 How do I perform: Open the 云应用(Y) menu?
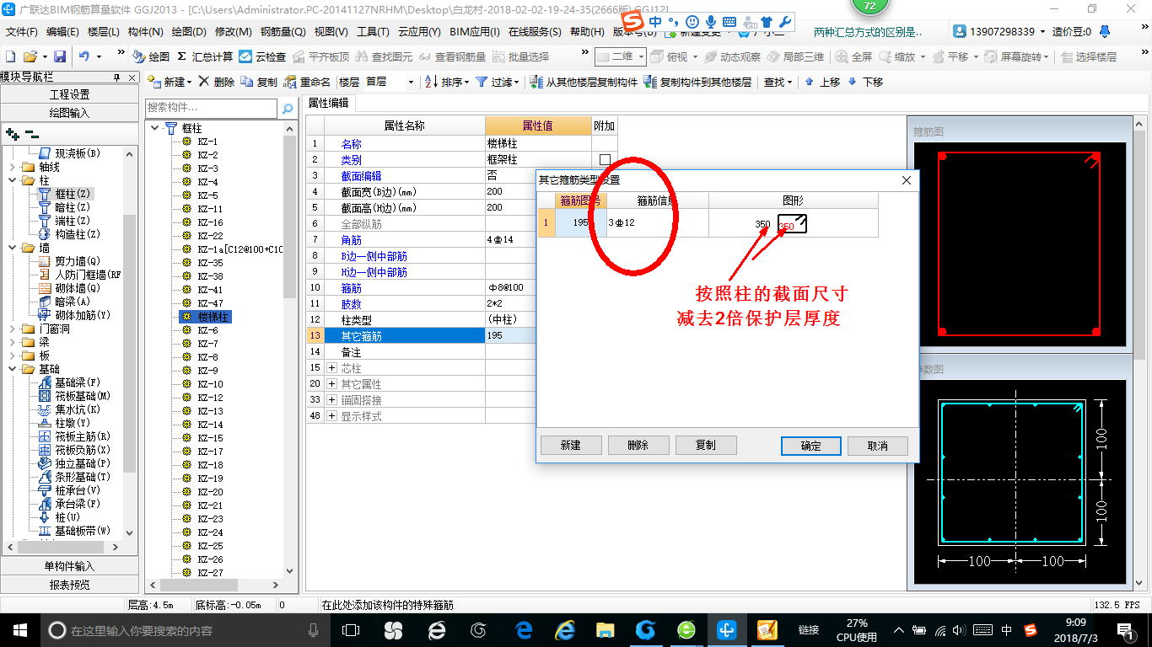419,32
